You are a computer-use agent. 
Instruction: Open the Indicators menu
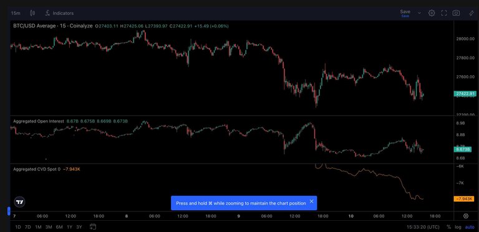59,13
